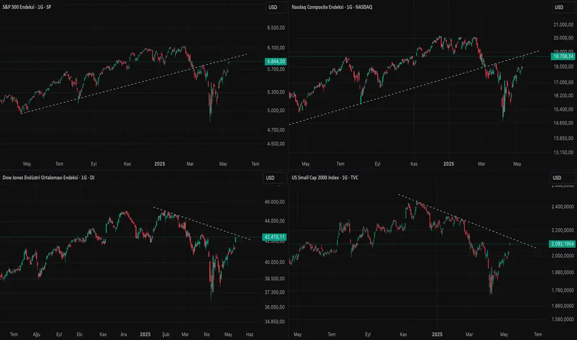Image resolution: width=577 pixels, height=340 pixels.
Task: Click the 21.000,00 level on Nasdaq price scale
Action: 562,24
